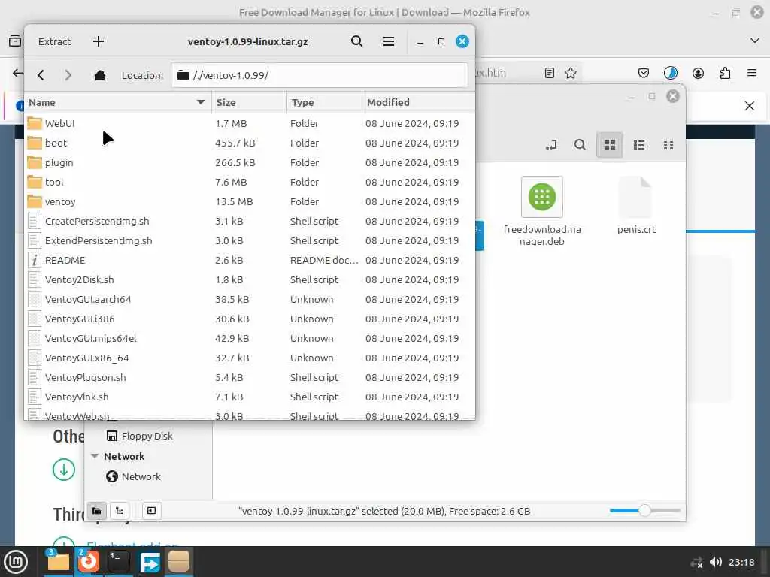Open the archive manager hamburger menu

pyautogui.click(x=389, y=42)
